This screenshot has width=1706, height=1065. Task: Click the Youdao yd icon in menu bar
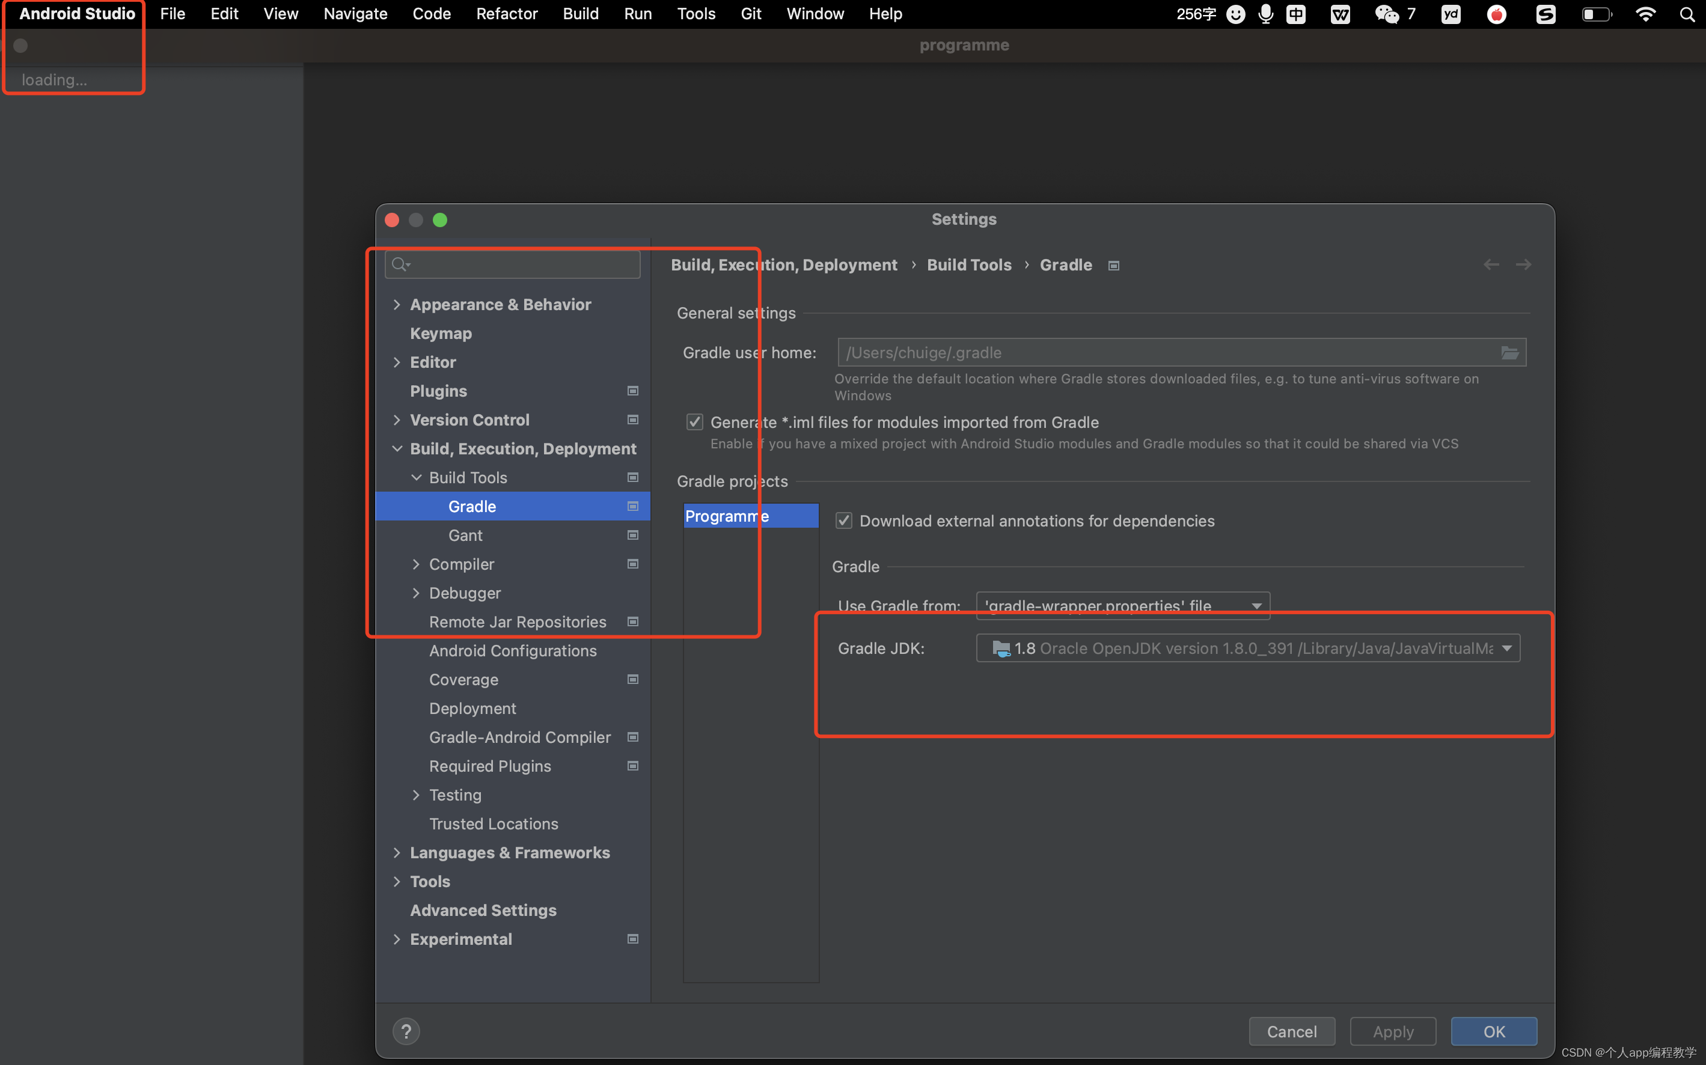point(1451,14)
